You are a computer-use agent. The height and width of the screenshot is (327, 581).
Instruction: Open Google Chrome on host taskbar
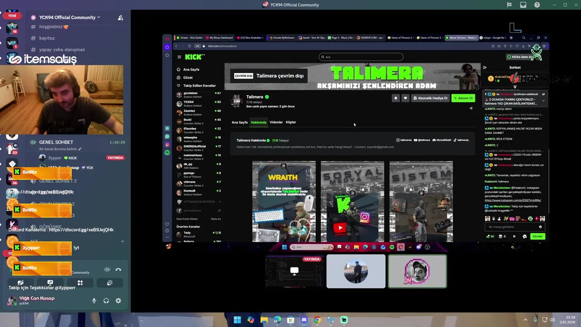317,320
